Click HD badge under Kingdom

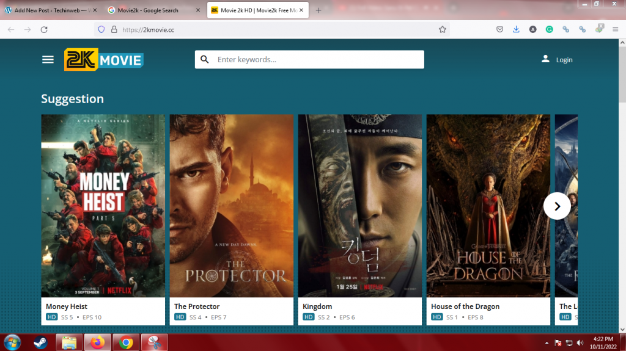308,317
